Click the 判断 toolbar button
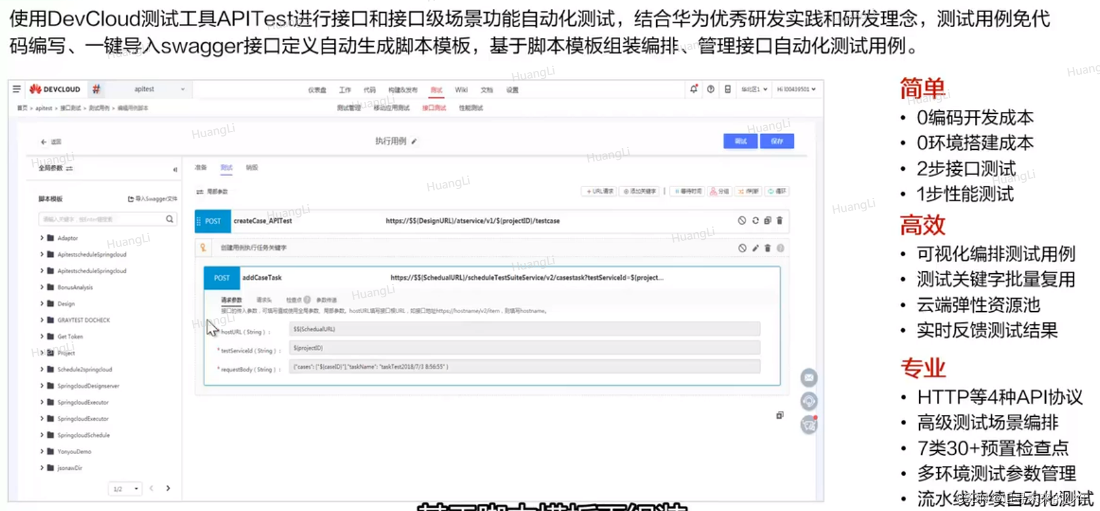 [x=749, y=191]
